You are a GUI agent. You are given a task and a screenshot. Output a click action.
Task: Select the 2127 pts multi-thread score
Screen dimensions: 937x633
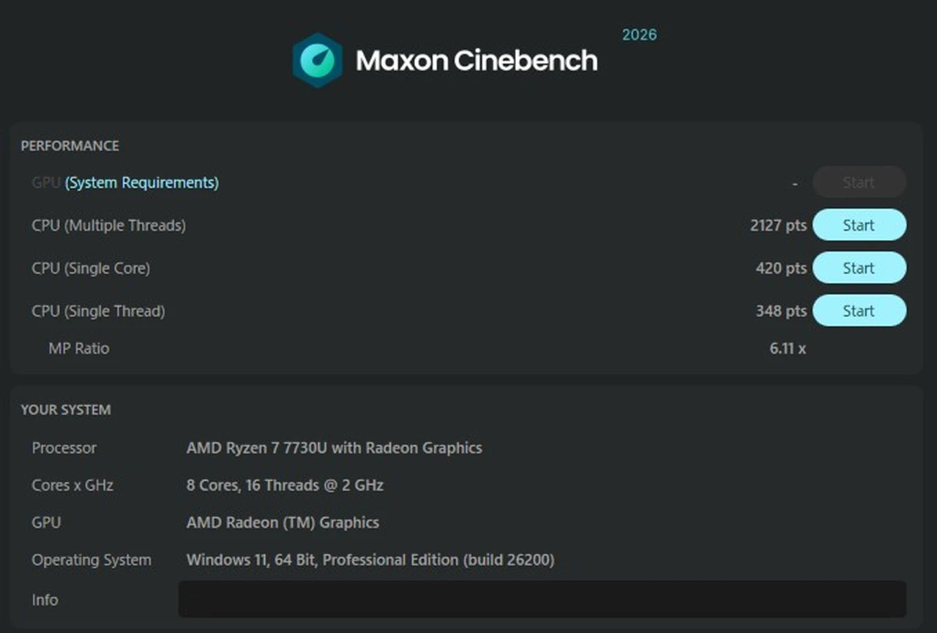click(778, 225)
